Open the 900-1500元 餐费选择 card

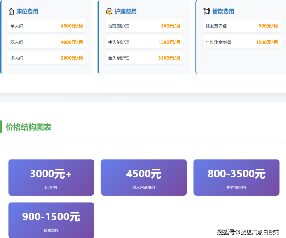[51, 220]
